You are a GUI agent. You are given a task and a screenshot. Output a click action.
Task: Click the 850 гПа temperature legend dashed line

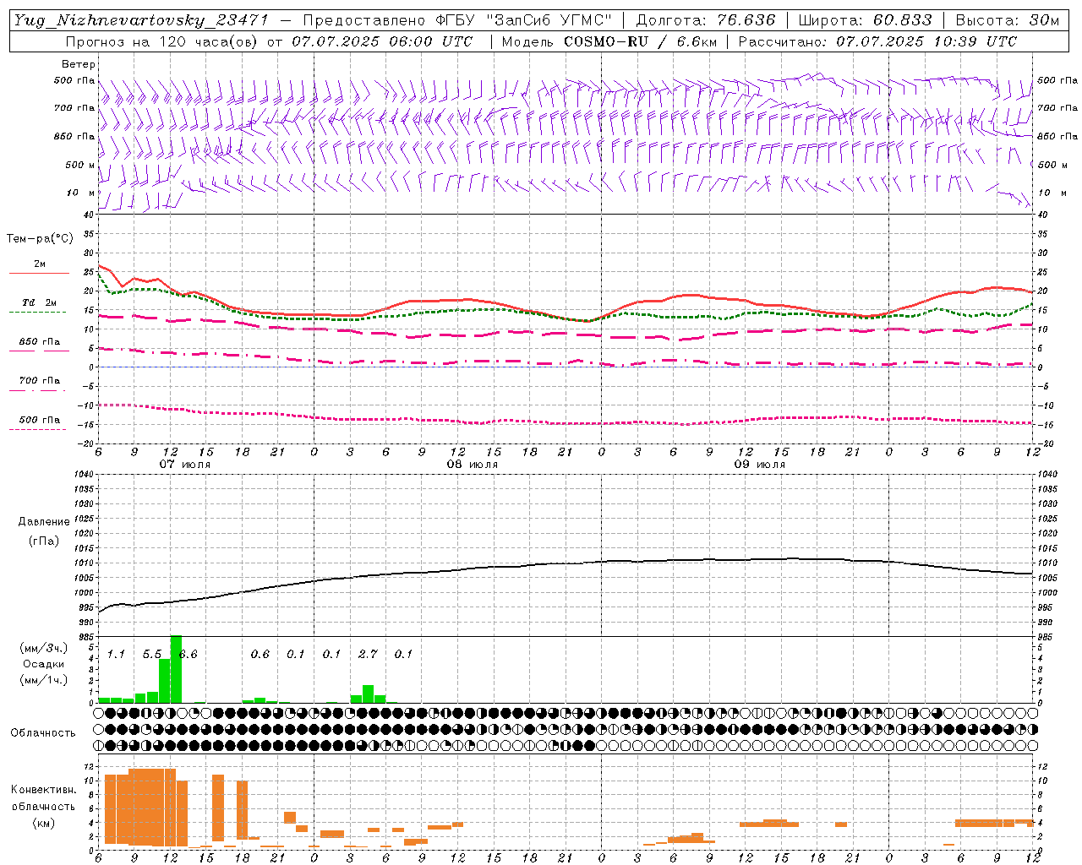pyautogui.click(x=39, y=351)
